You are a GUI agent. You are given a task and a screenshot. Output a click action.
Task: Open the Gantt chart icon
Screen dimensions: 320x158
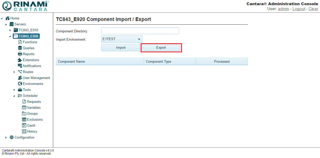tap(24, 125)
